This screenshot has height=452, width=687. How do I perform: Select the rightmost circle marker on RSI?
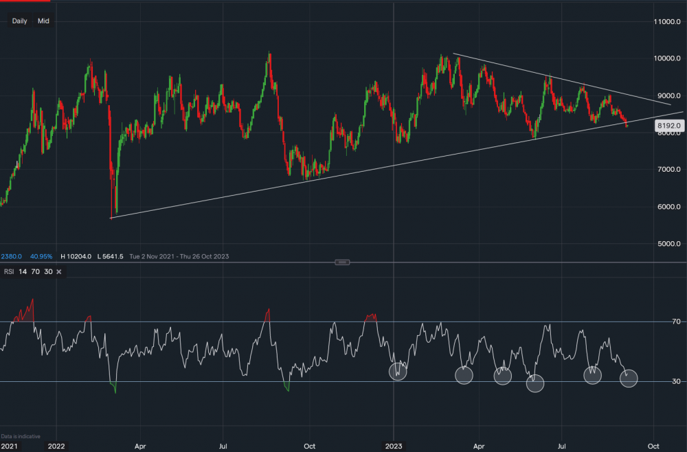click(629, 378)
